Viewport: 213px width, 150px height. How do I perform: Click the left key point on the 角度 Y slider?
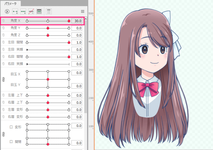pyautogui.click(x=27, y=28)
